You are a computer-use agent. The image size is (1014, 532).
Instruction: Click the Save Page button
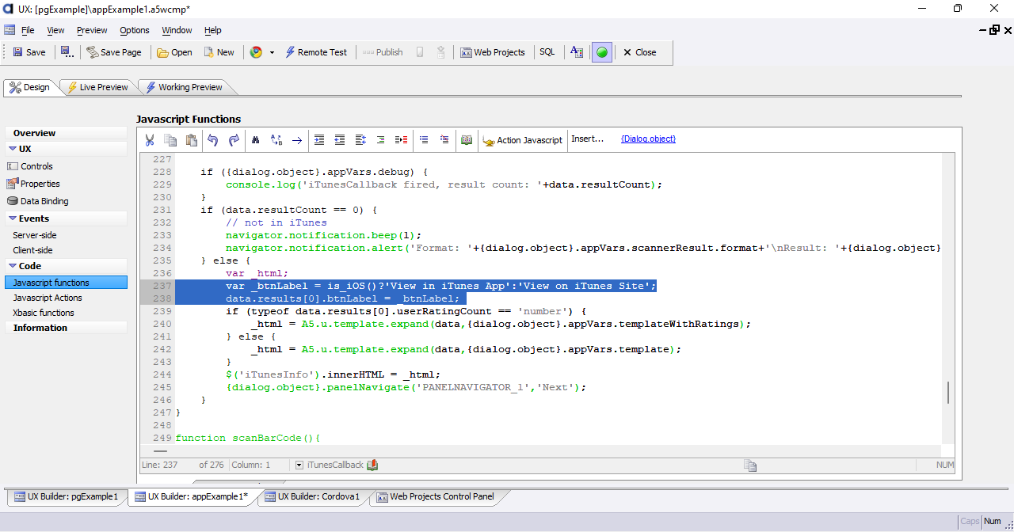point(114,52)
